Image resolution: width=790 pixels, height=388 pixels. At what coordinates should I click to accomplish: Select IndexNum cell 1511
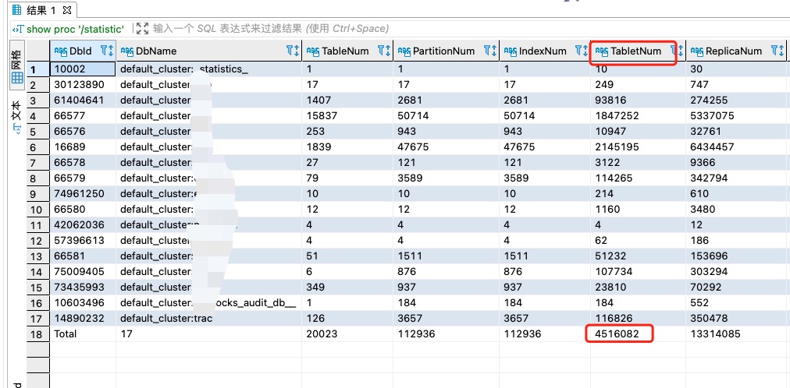coord(545,256)
